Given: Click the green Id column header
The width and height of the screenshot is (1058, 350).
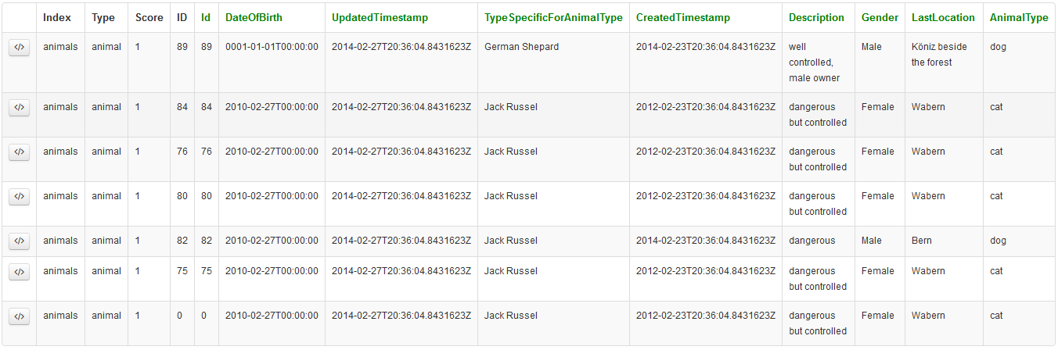Looking at the screenshot, I should 206,17.
